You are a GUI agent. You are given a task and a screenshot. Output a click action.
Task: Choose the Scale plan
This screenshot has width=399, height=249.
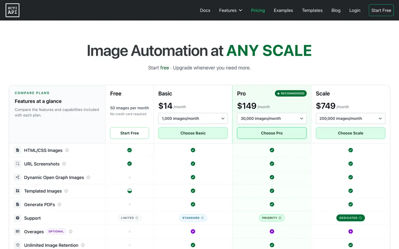click(x=351, y=133)
